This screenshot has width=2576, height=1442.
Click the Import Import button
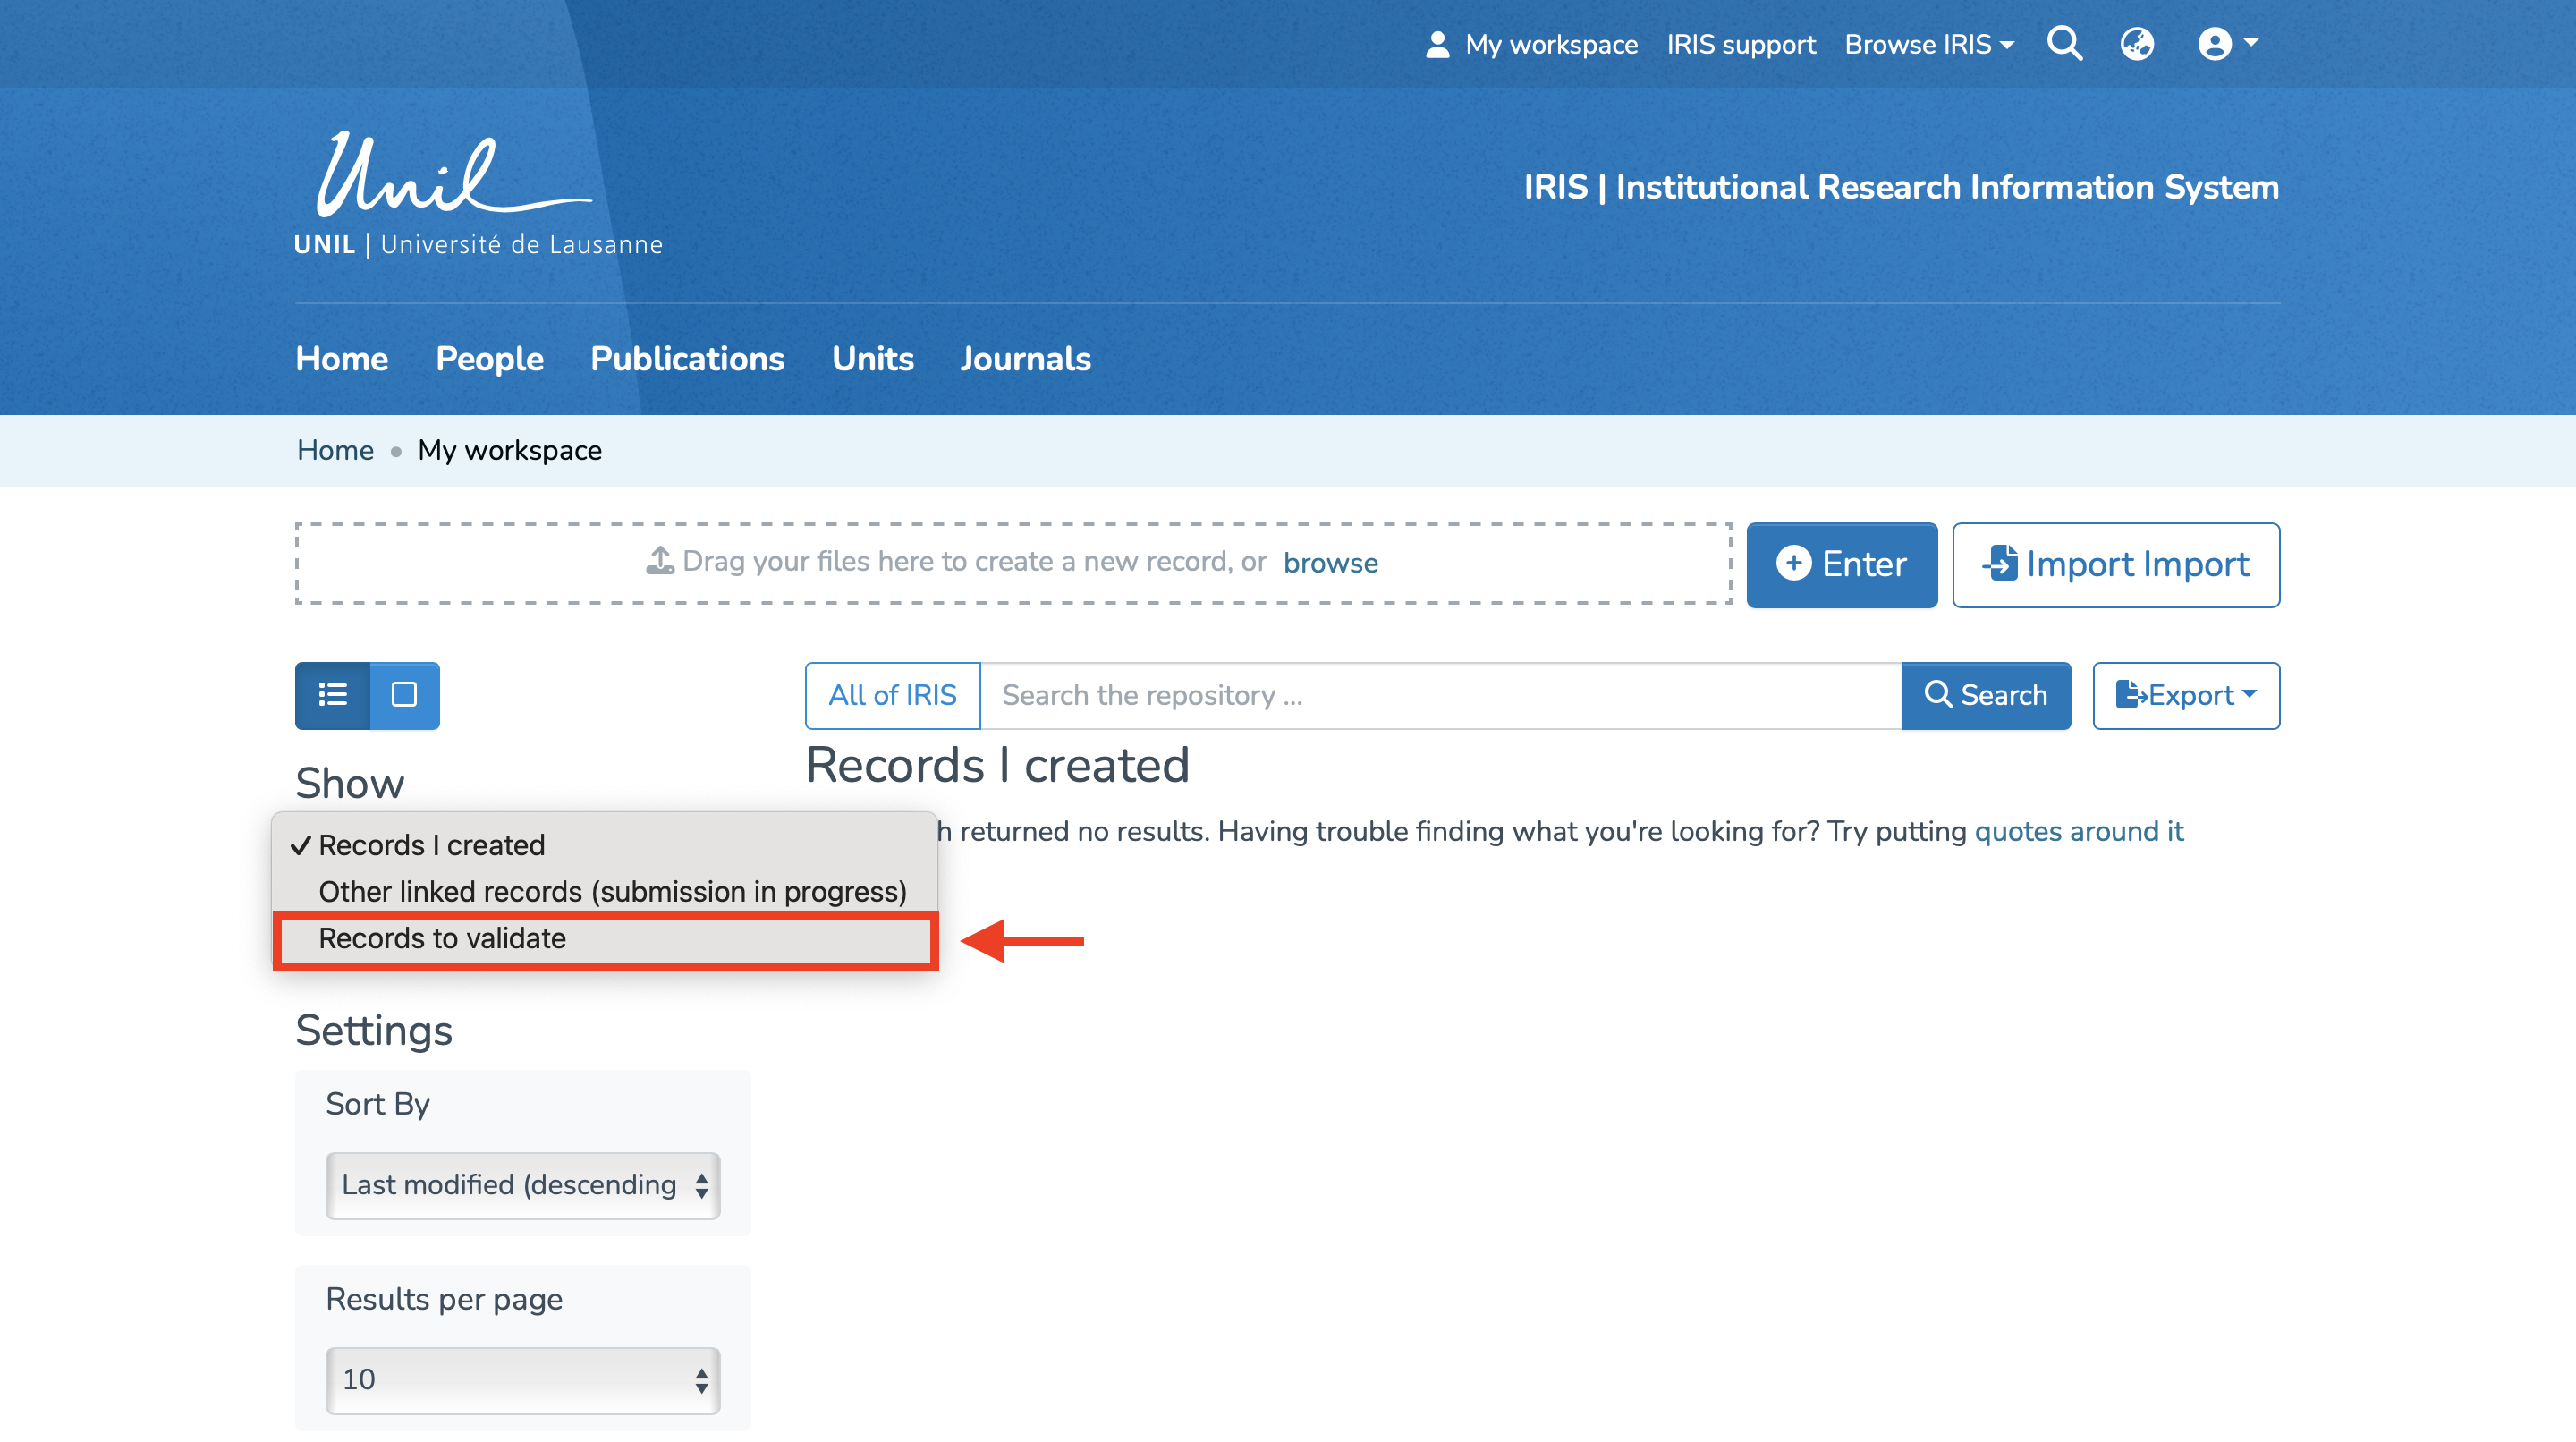pos(2115,564)
